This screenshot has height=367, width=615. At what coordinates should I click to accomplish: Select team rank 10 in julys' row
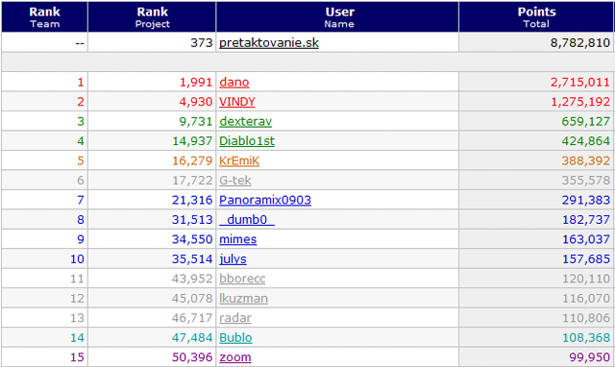point(77,258)
